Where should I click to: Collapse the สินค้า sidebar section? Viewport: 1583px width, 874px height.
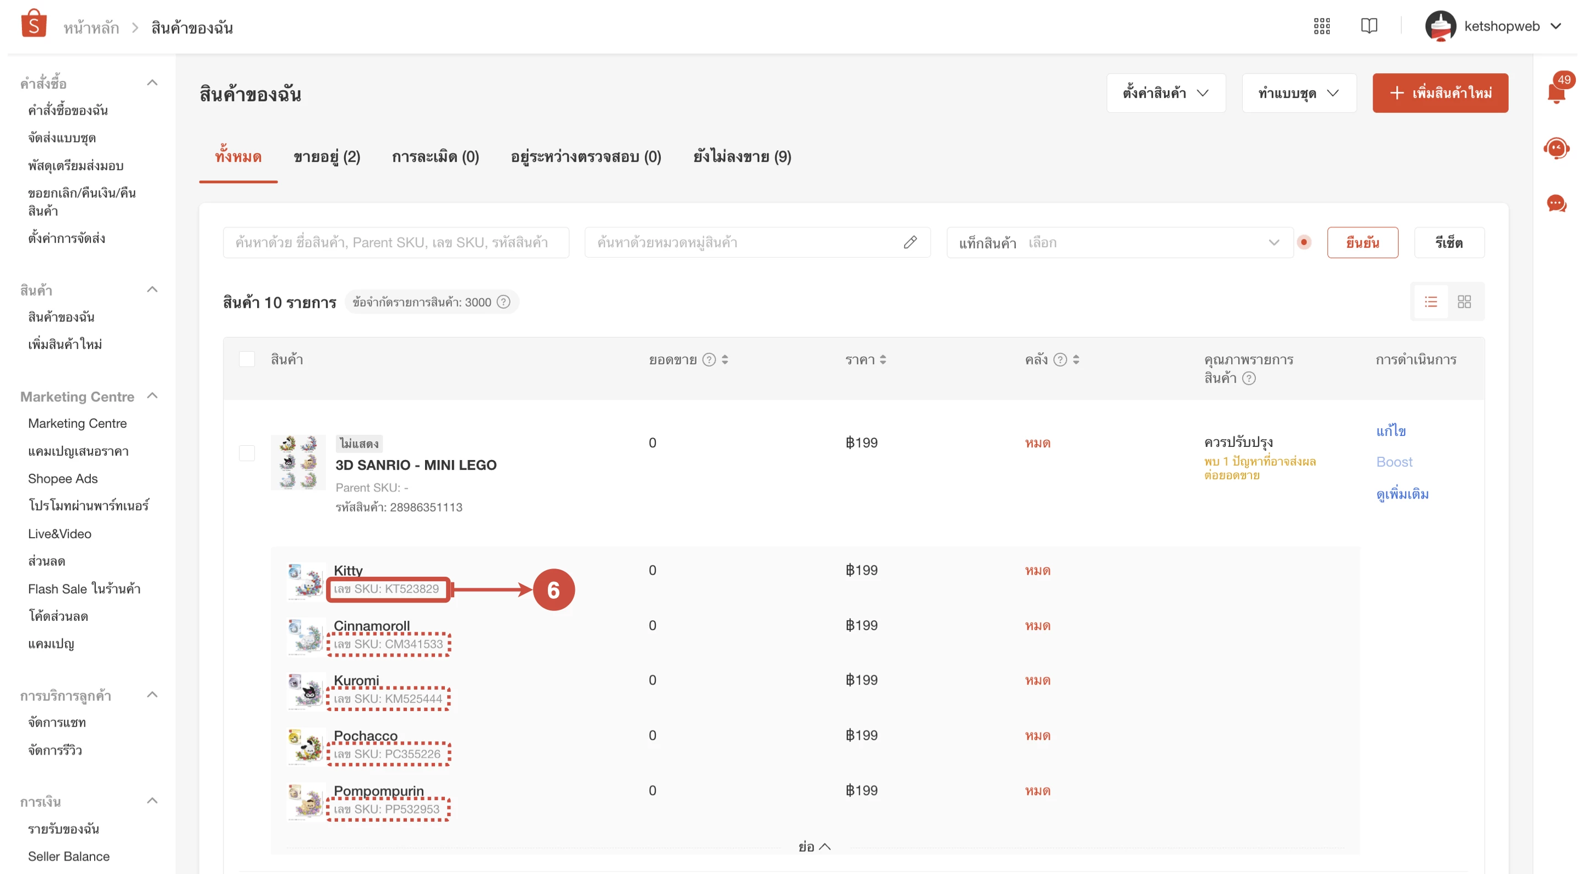point(153,289)
